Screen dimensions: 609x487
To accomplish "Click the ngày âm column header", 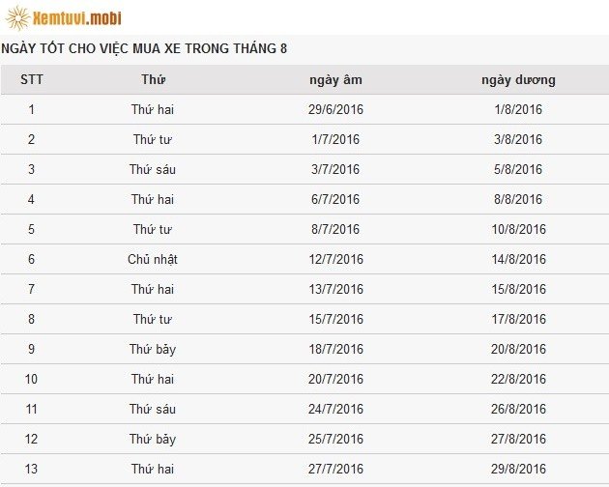I will (x=335, y=79).
